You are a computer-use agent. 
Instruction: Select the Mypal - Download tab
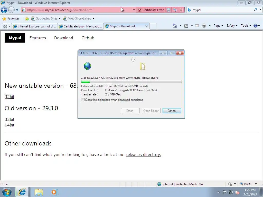point(124,26)
